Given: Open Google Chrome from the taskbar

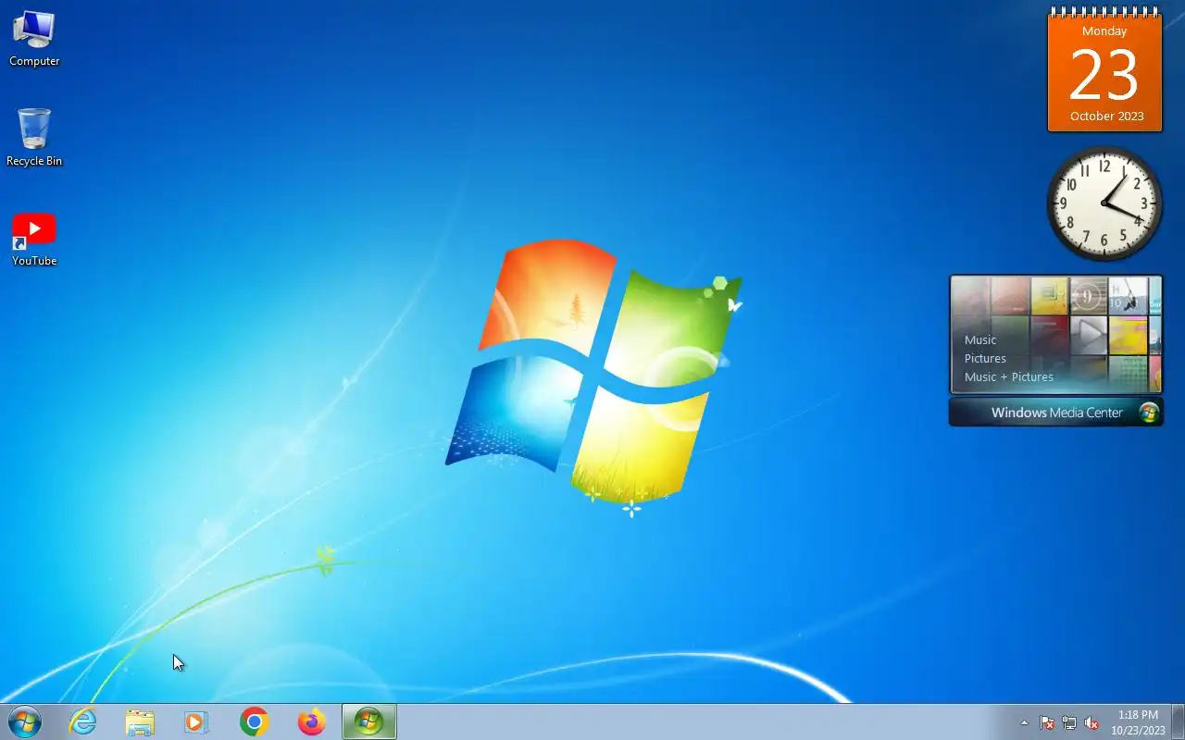Looking at the screenshot, I should [254, 721].
